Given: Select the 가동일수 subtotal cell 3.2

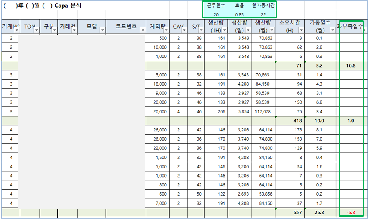Looking at the screenshot, I should point(320,65).
